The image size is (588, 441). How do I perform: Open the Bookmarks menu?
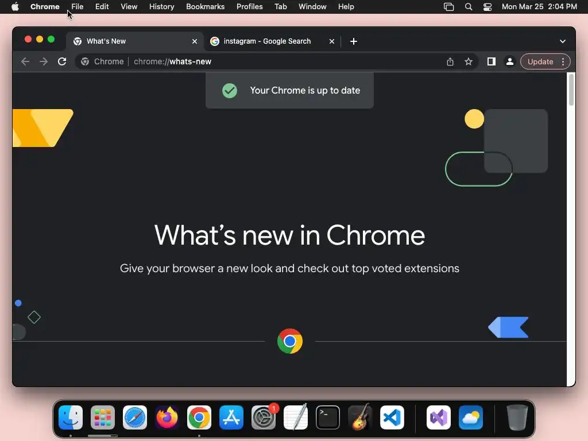pos(205,7)
